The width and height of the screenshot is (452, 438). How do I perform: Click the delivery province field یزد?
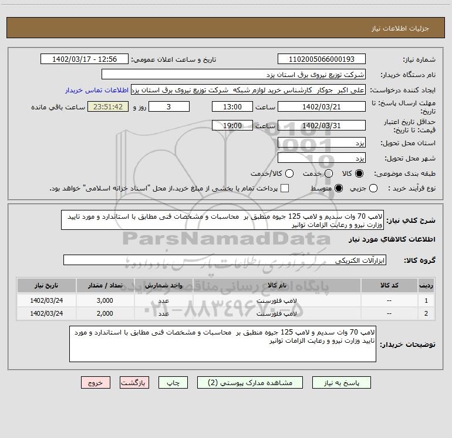[x=322, y=143]
